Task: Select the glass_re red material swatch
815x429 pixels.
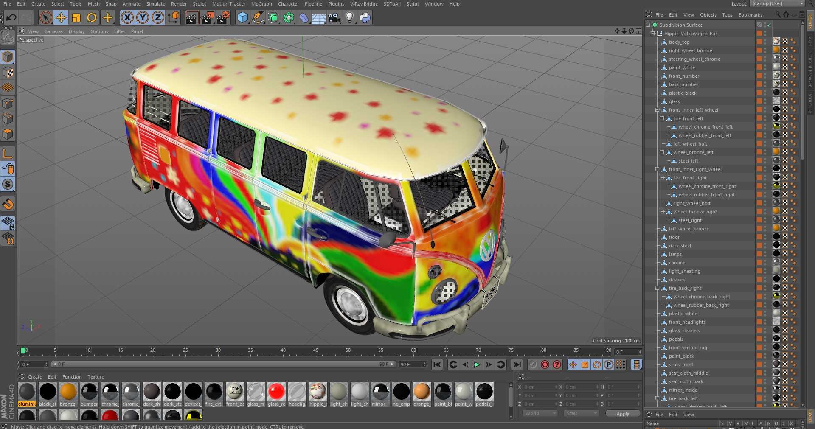Action: click(x=276, y=394)
